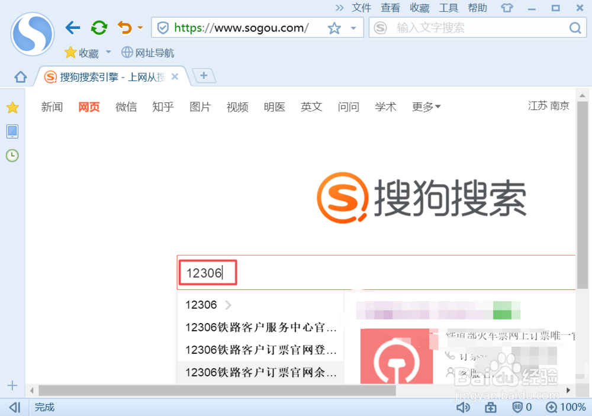The width and height of the screenshot is (592, 416).
Task: Open the 查看 menu
Action: point(390,8)
